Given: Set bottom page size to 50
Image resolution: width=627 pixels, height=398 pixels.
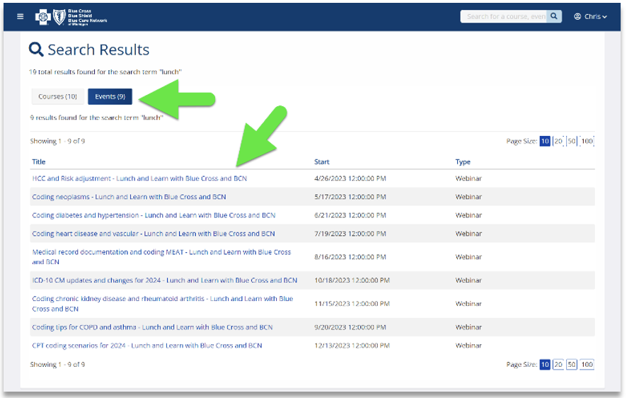Looking at the screenshot, I should tap(572, 365).
